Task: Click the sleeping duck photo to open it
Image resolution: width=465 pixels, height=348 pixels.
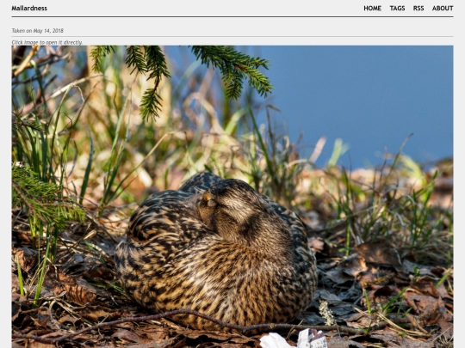Action: pyautogui.click(x=232, y=197)
